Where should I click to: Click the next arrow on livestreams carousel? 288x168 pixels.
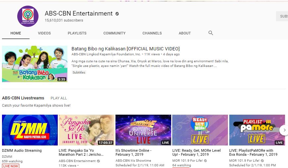[284, 130]
